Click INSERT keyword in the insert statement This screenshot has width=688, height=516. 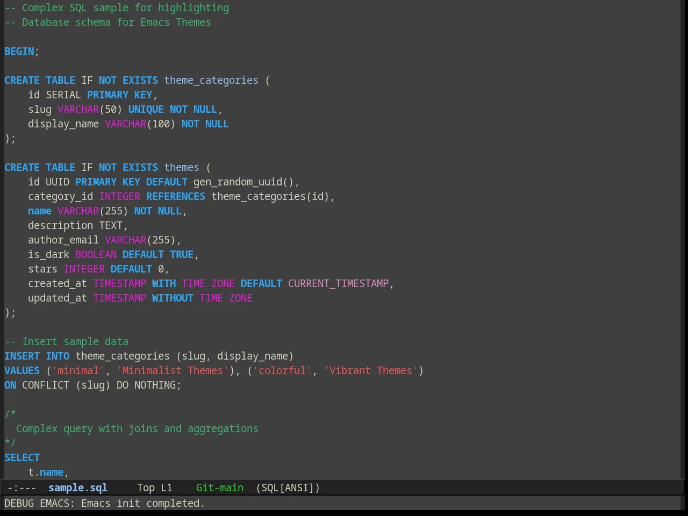pos(22,356)
